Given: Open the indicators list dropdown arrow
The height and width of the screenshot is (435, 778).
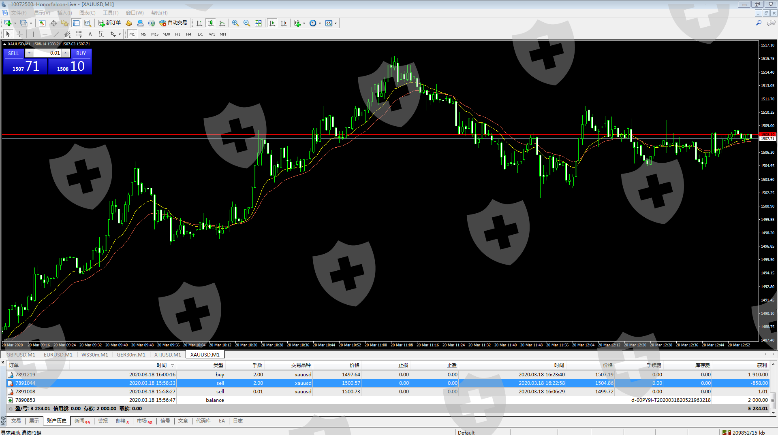Looking at the screenshot, I should (304, 23).
